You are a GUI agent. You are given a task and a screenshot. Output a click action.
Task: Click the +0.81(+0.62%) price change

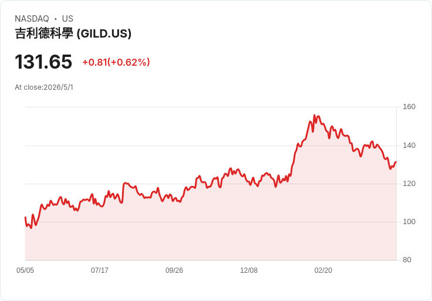(x=116, y=62)
